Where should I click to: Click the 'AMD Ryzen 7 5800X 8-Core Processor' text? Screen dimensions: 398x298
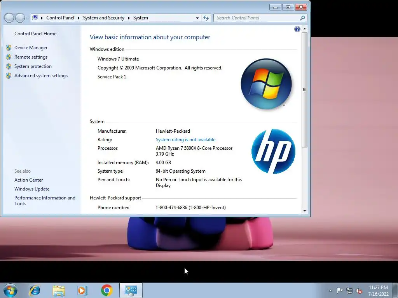click(194, 148)
